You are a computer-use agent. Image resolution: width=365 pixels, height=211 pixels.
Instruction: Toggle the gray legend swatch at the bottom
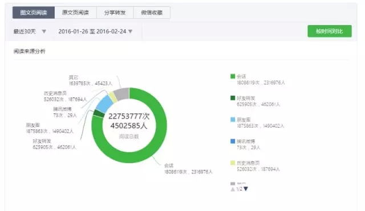coord(233,184)
